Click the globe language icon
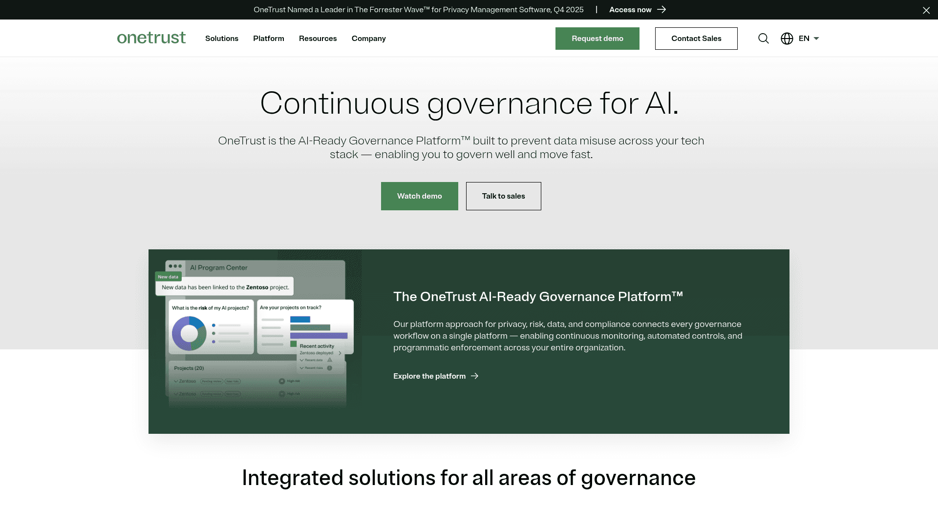The image size is (938, 527). click(787, 38)
